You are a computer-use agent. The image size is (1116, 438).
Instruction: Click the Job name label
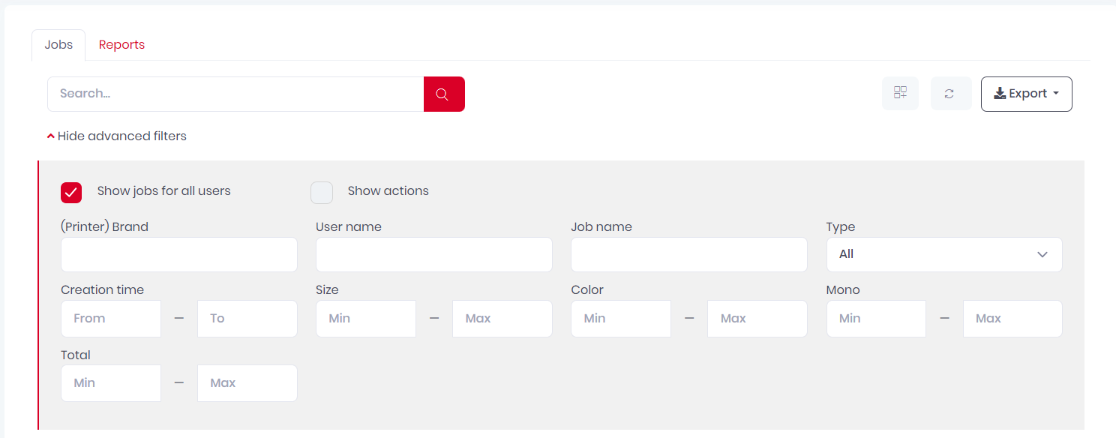(601, 226)
